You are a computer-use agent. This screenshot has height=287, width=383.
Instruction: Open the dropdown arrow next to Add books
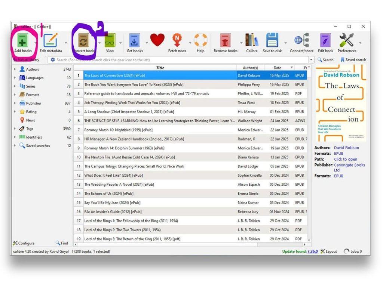click(36, 43)
